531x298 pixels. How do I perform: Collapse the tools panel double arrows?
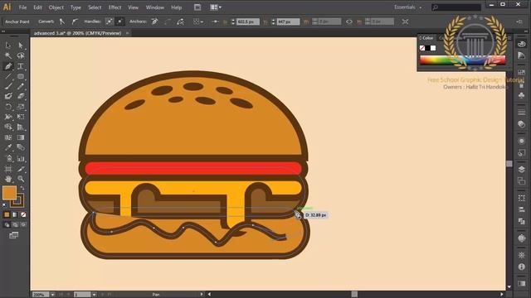point(3,31)
